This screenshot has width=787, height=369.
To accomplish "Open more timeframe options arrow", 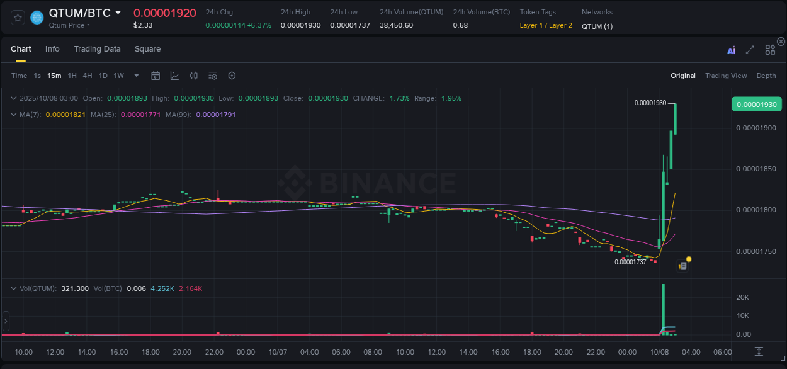I will (135, 76).
